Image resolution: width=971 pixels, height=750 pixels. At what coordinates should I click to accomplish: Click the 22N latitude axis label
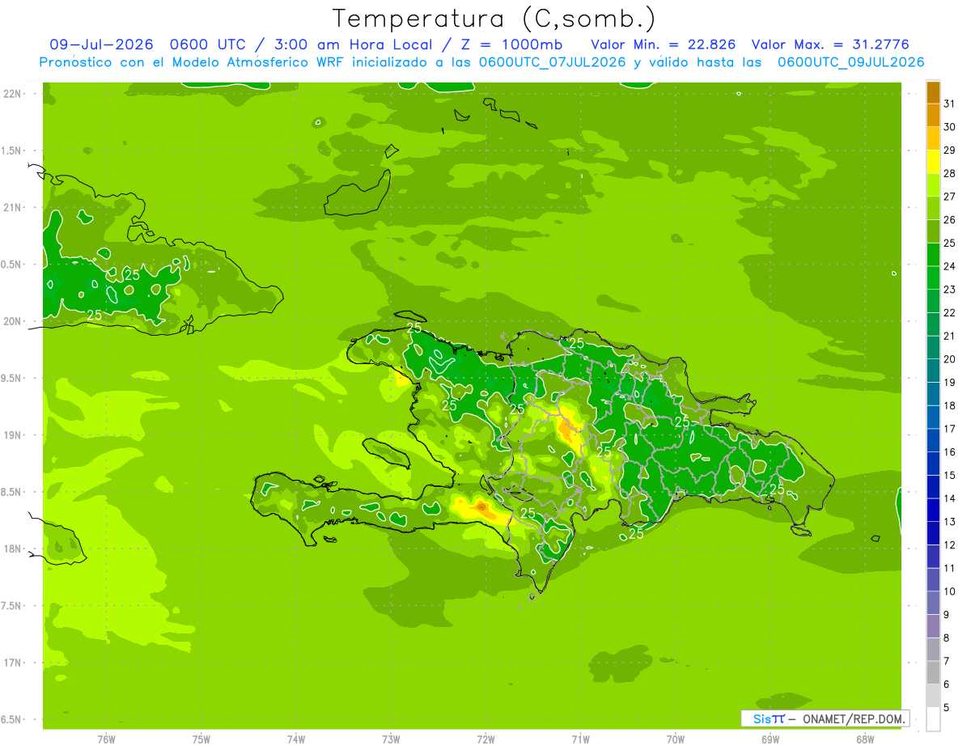coord(13,93)
